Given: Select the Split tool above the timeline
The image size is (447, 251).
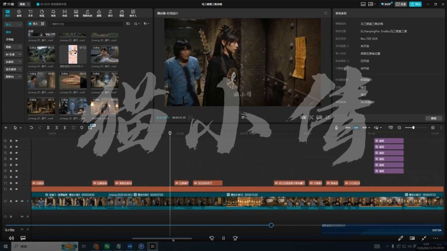Looking at the screenshot, I should pyautogui.click(x=48, y=127).
